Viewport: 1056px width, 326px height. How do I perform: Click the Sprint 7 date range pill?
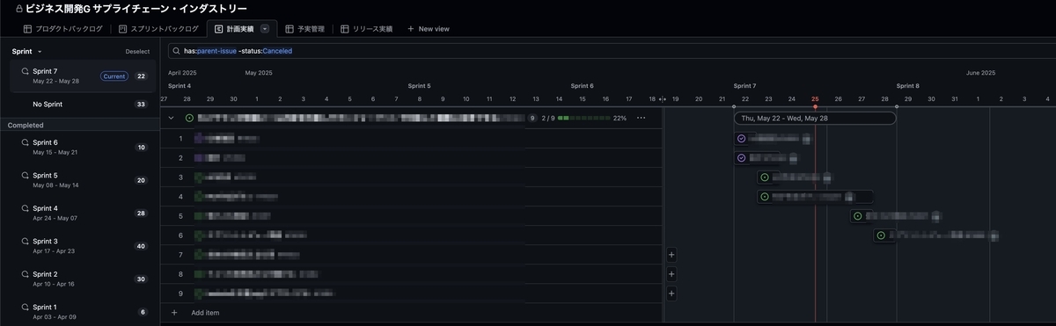[x=815, y=118]
